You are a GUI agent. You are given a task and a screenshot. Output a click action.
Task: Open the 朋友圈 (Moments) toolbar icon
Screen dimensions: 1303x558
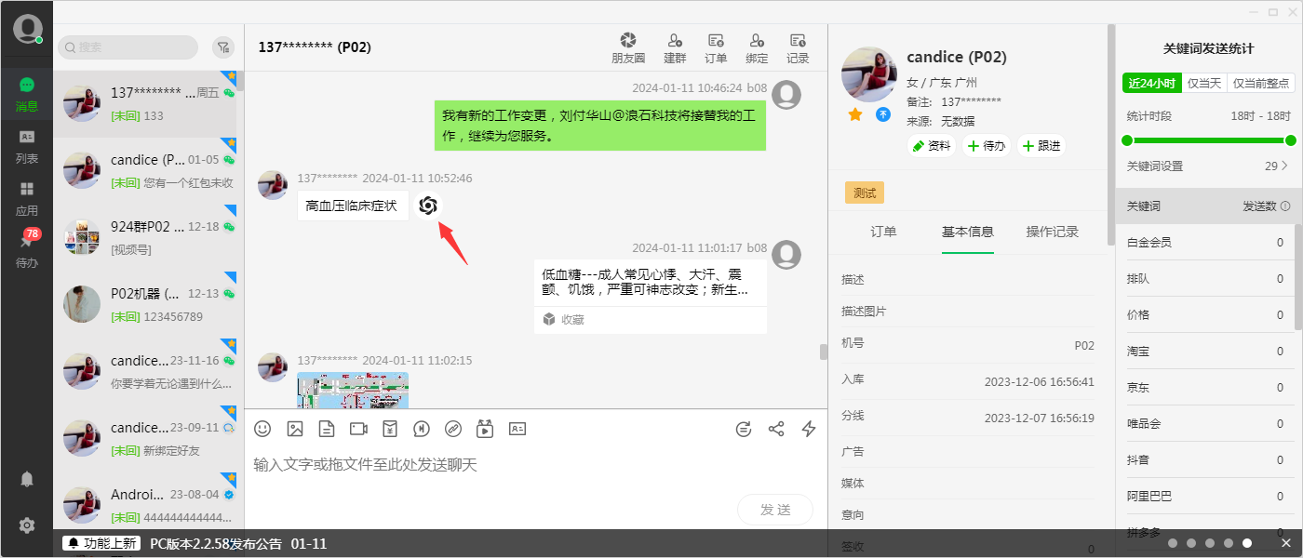628,47
